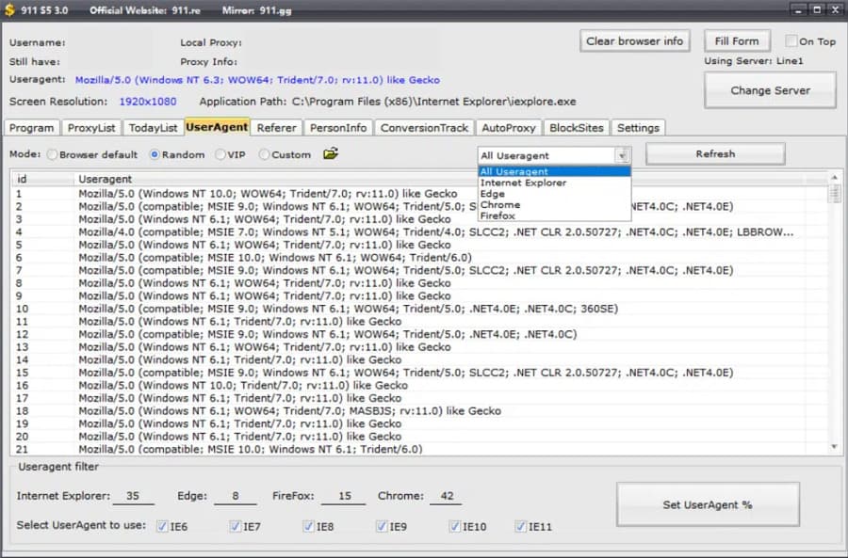Go to the TodayList tab
This screenshot has height=558, width=848.
click(x=153, y=128)
